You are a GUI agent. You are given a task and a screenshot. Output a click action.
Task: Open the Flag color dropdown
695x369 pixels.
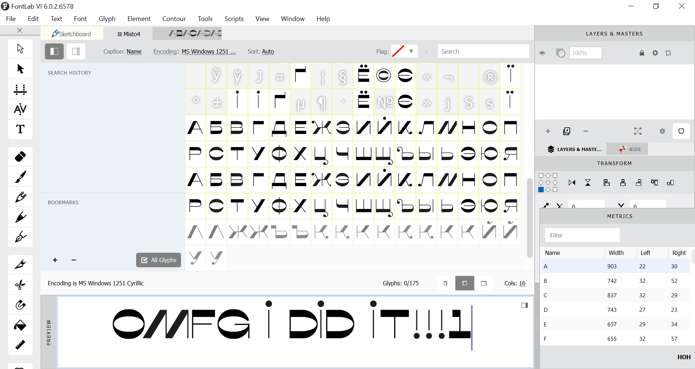click(x=412, y=51)
